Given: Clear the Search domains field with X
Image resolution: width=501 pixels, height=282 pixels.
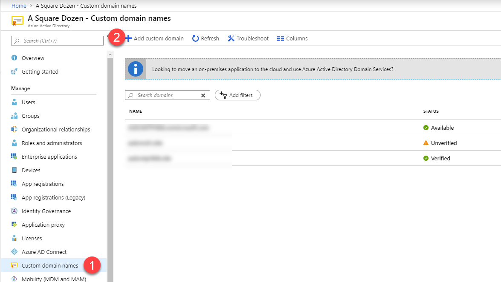Looking at the screenshot, I should [203, 95].
